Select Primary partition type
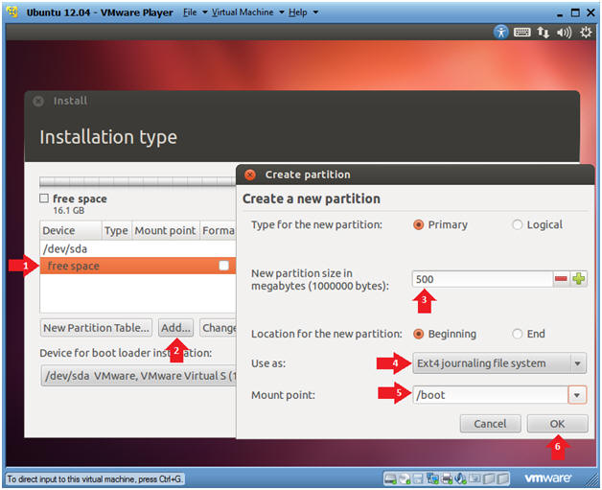The height and width of the screenshot is (490, 602). point(418,224)
